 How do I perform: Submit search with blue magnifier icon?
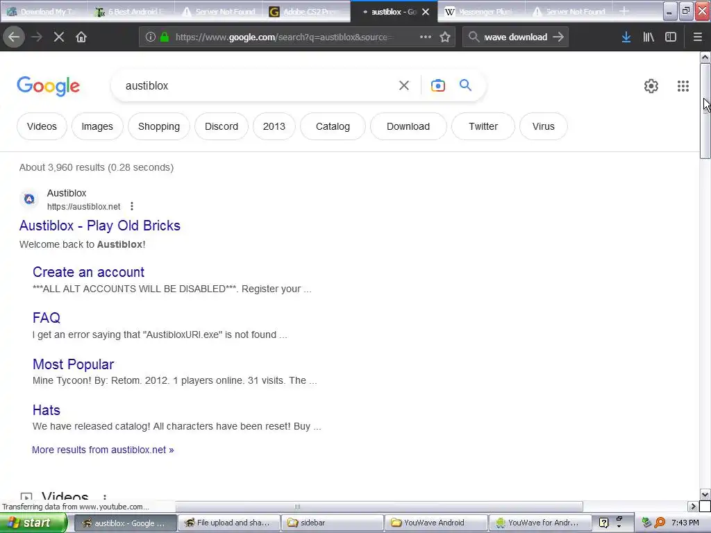465,85
